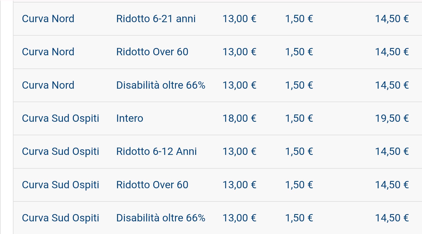Select Curva Nord "Ridotto Over 60" ticket type
Screen dimensions: 422x234
[152, 52]
